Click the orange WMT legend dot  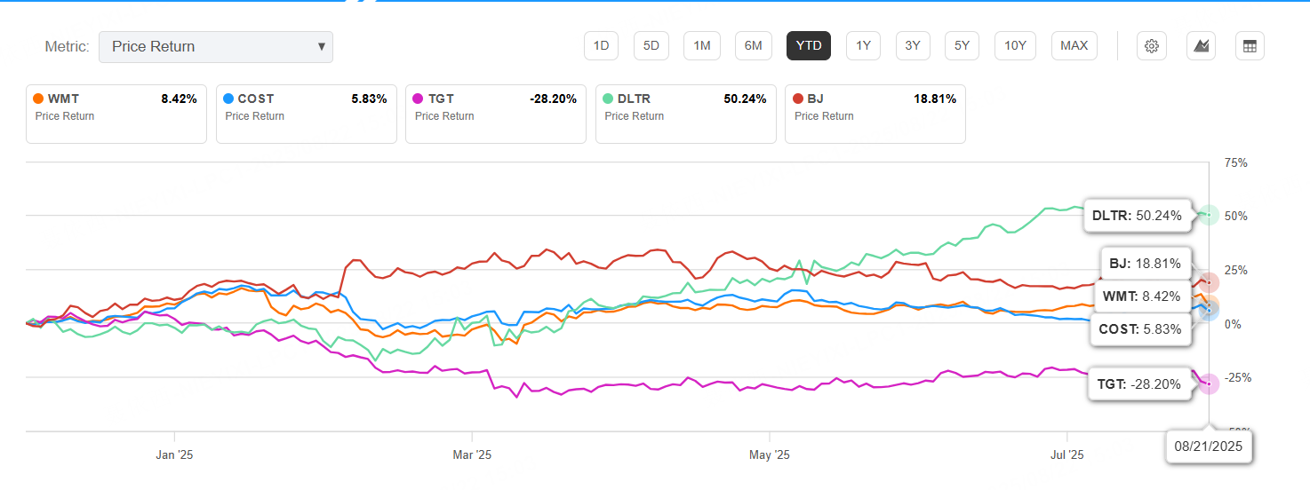point(37,99)
